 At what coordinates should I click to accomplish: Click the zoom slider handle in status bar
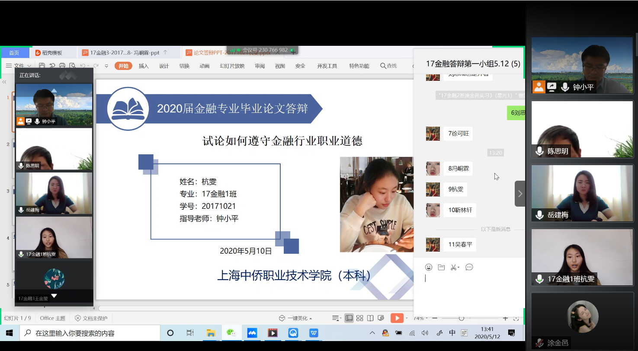462,318
